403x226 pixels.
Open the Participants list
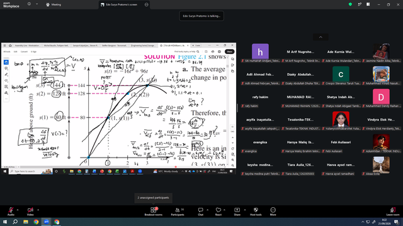pos(178,212)
